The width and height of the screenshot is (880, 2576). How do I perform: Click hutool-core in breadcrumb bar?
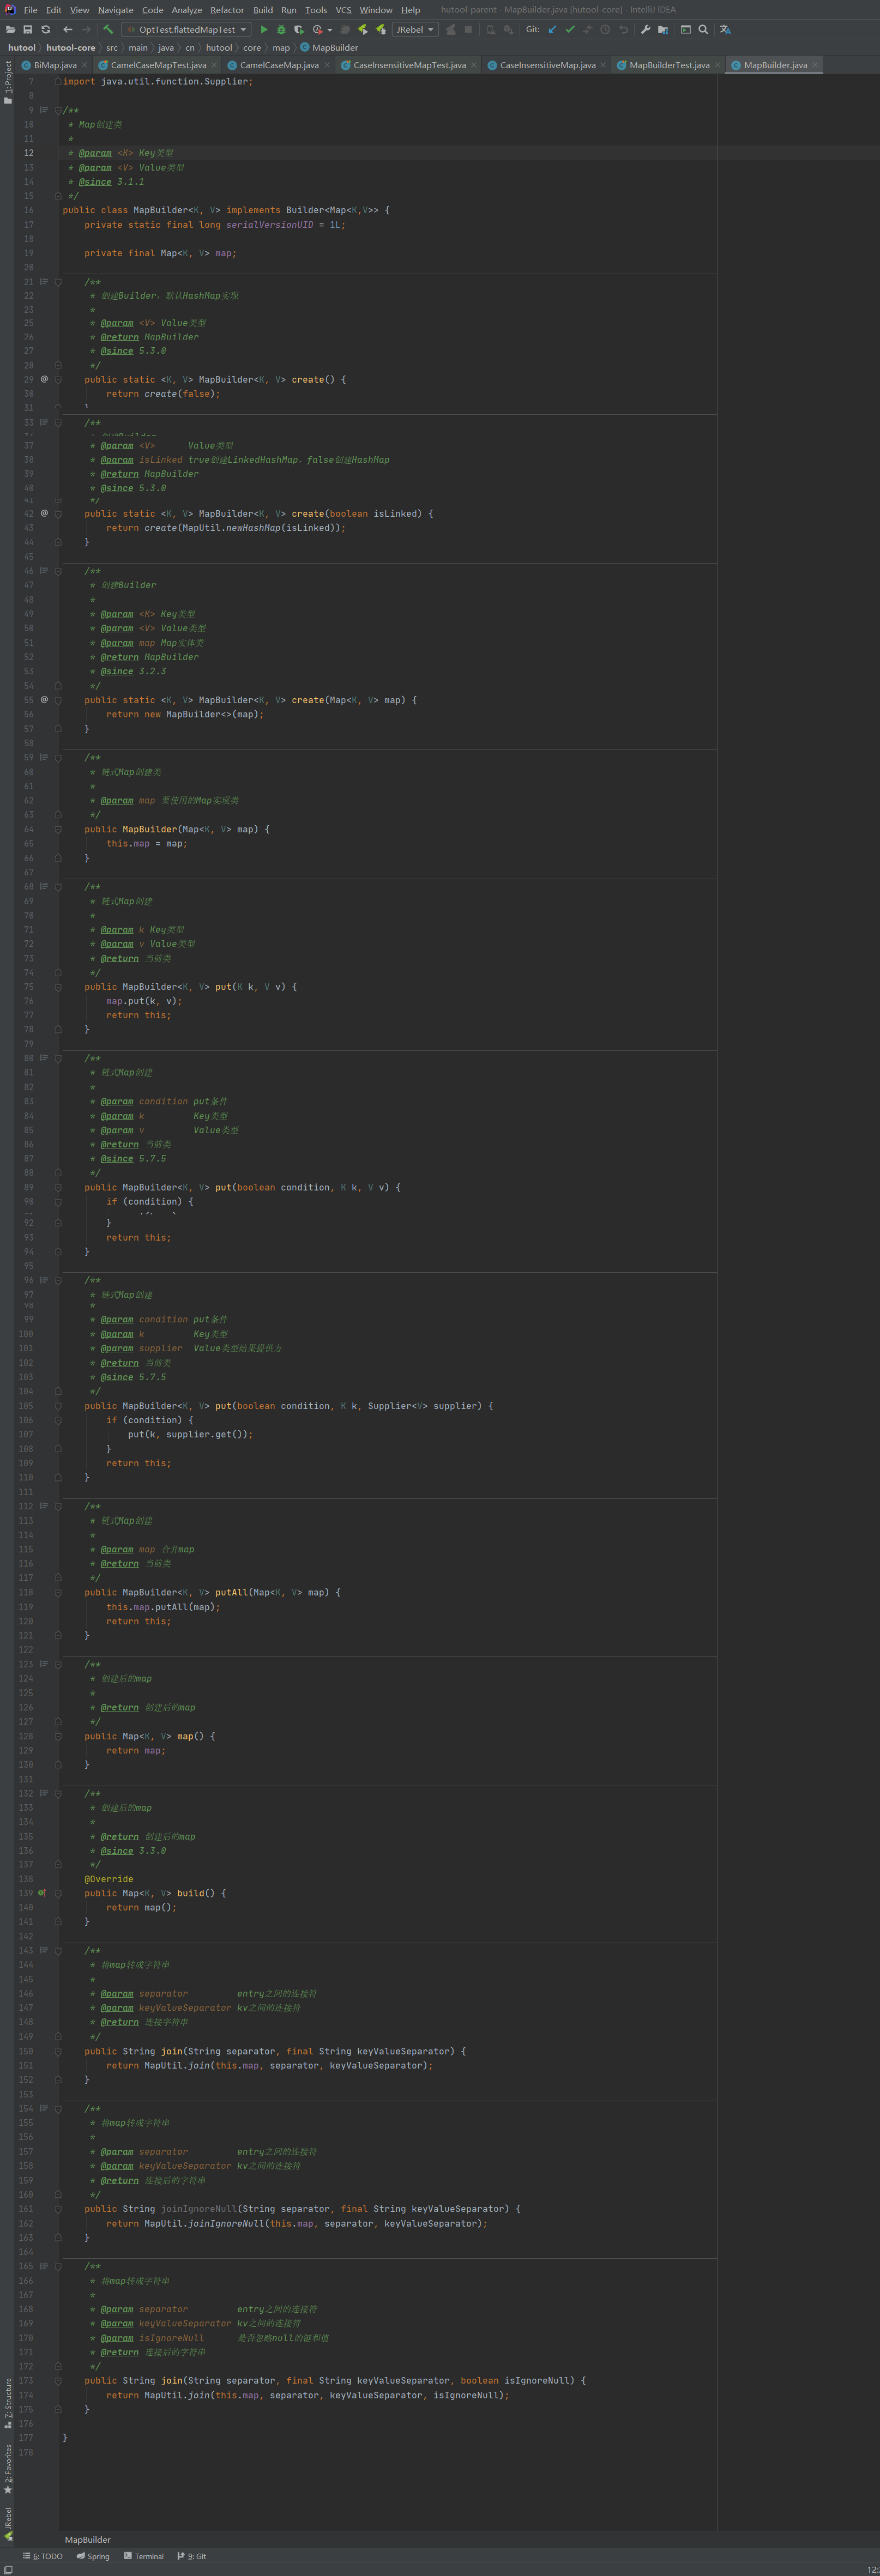click(x=71, y=48)
